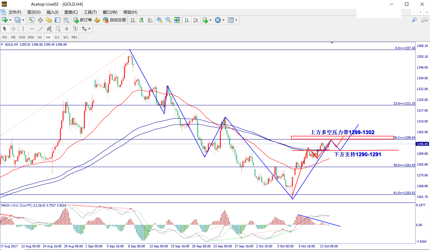
Task: Select the horizontal line drawing tool
Action: coord(32,29)
